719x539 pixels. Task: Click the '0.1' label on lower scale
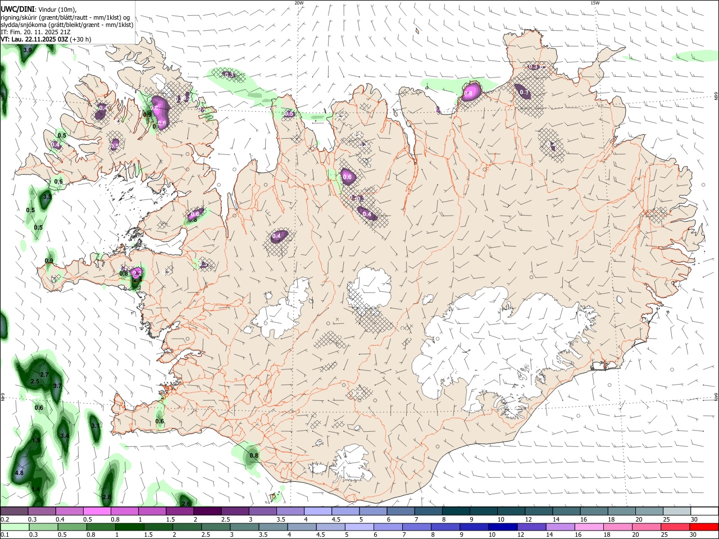5,535
